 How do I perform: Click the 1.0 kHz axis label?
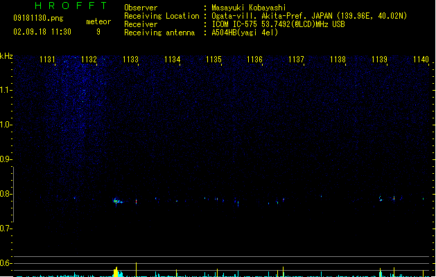[6, 125]
